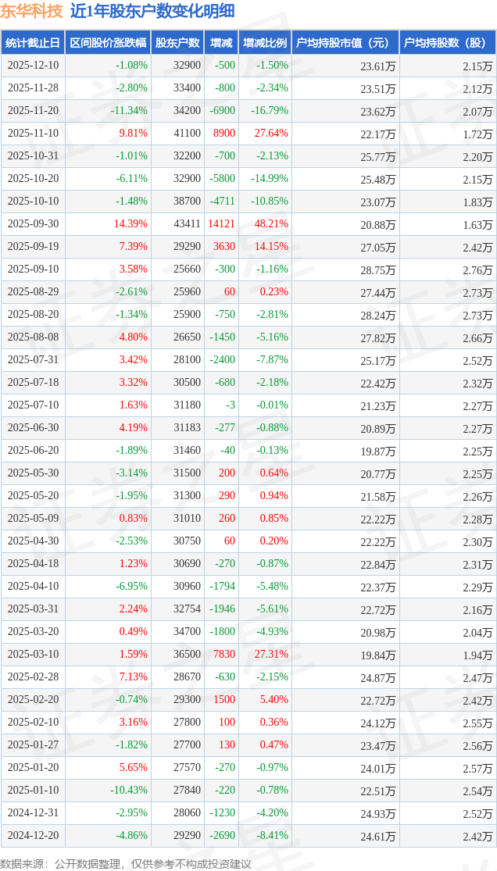
Task: Click the 统计截止日 column header
Action: click(x=33, y=43)
